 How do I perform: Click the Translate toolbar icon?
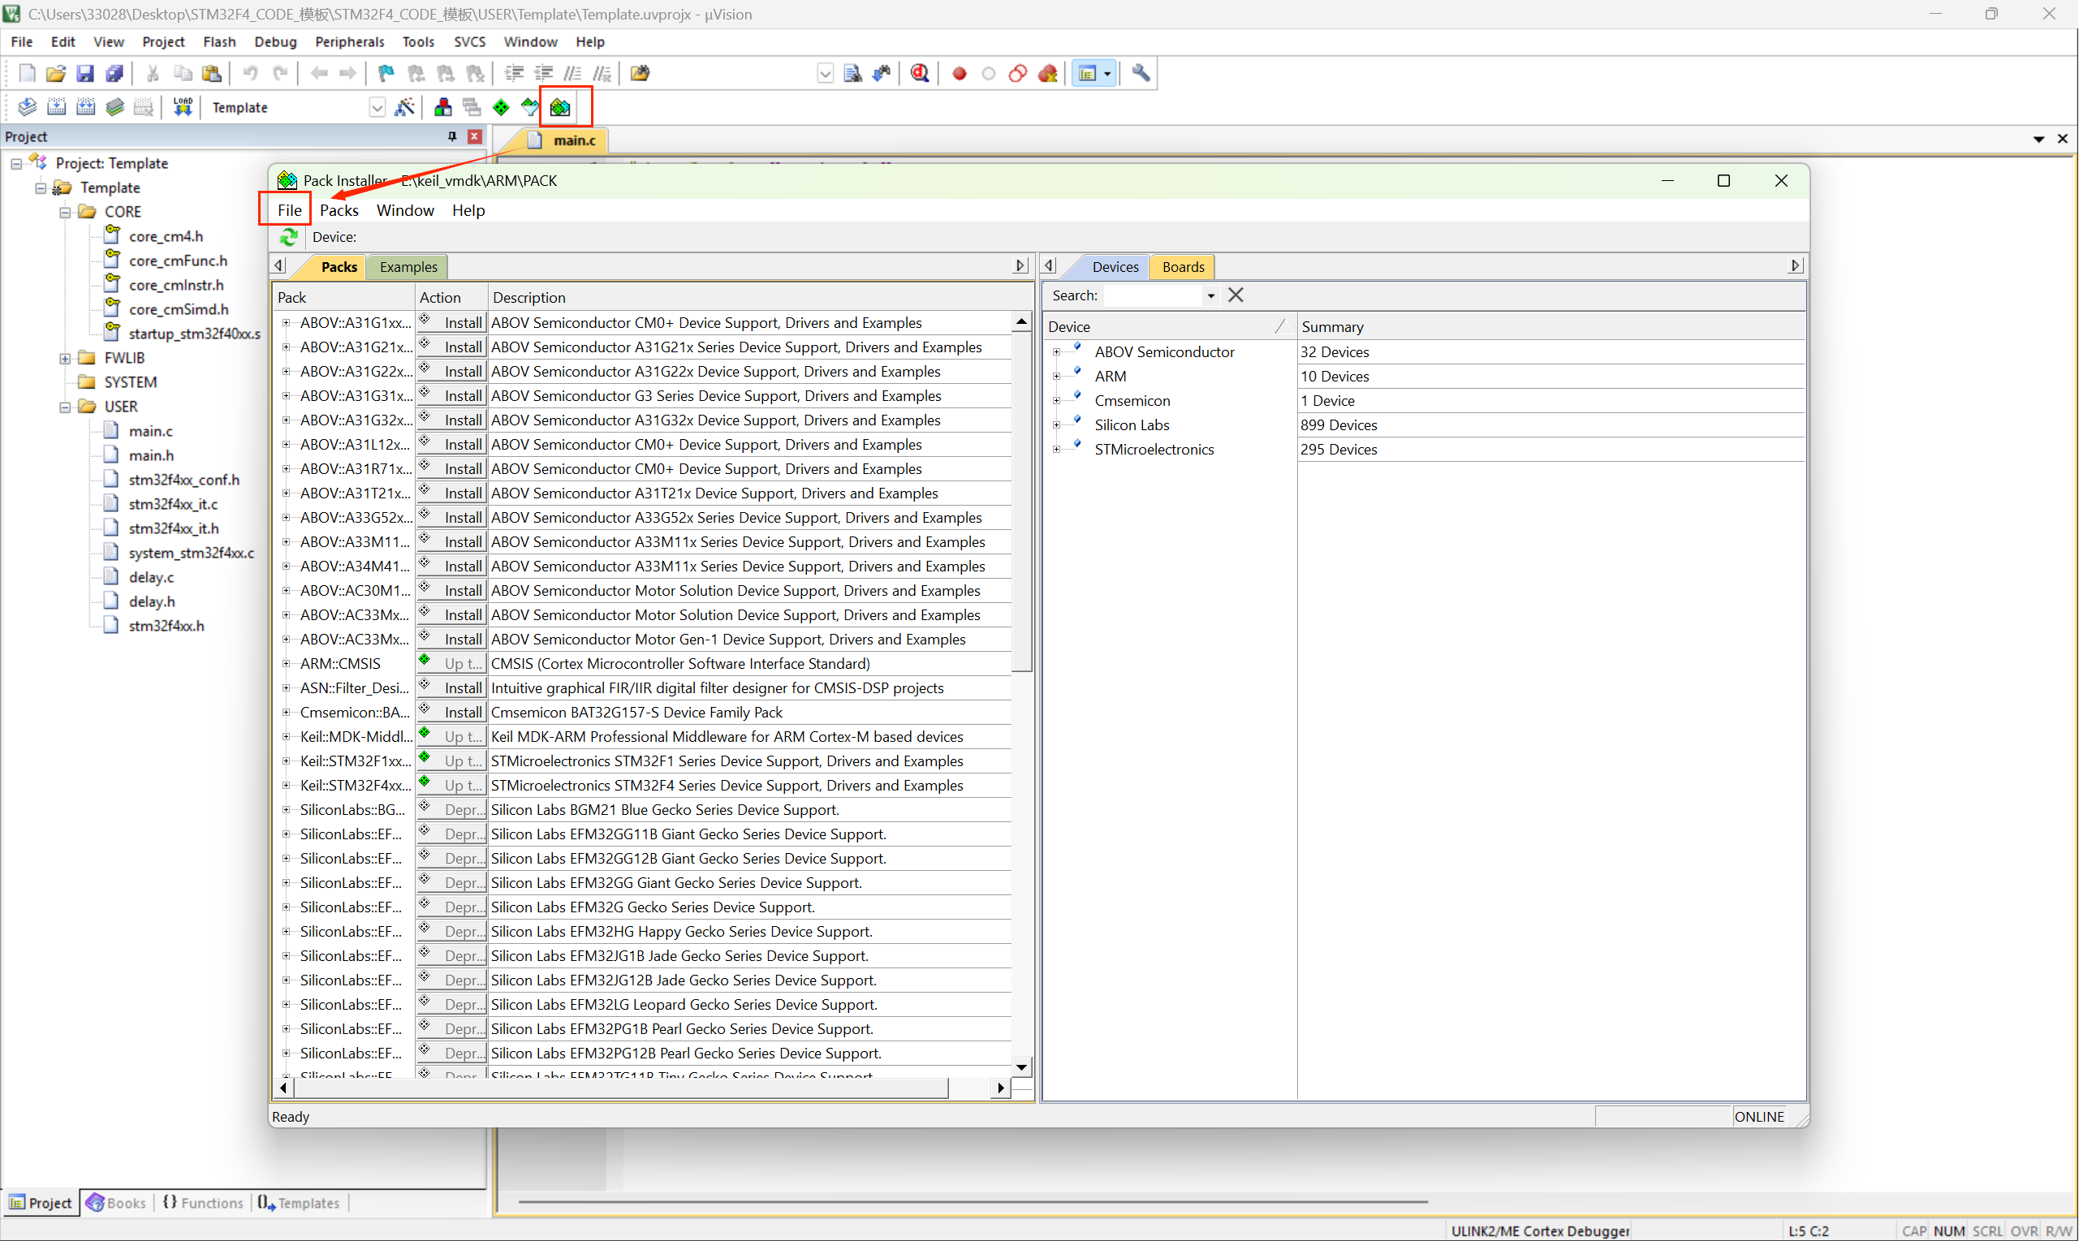tap(27, 107)
